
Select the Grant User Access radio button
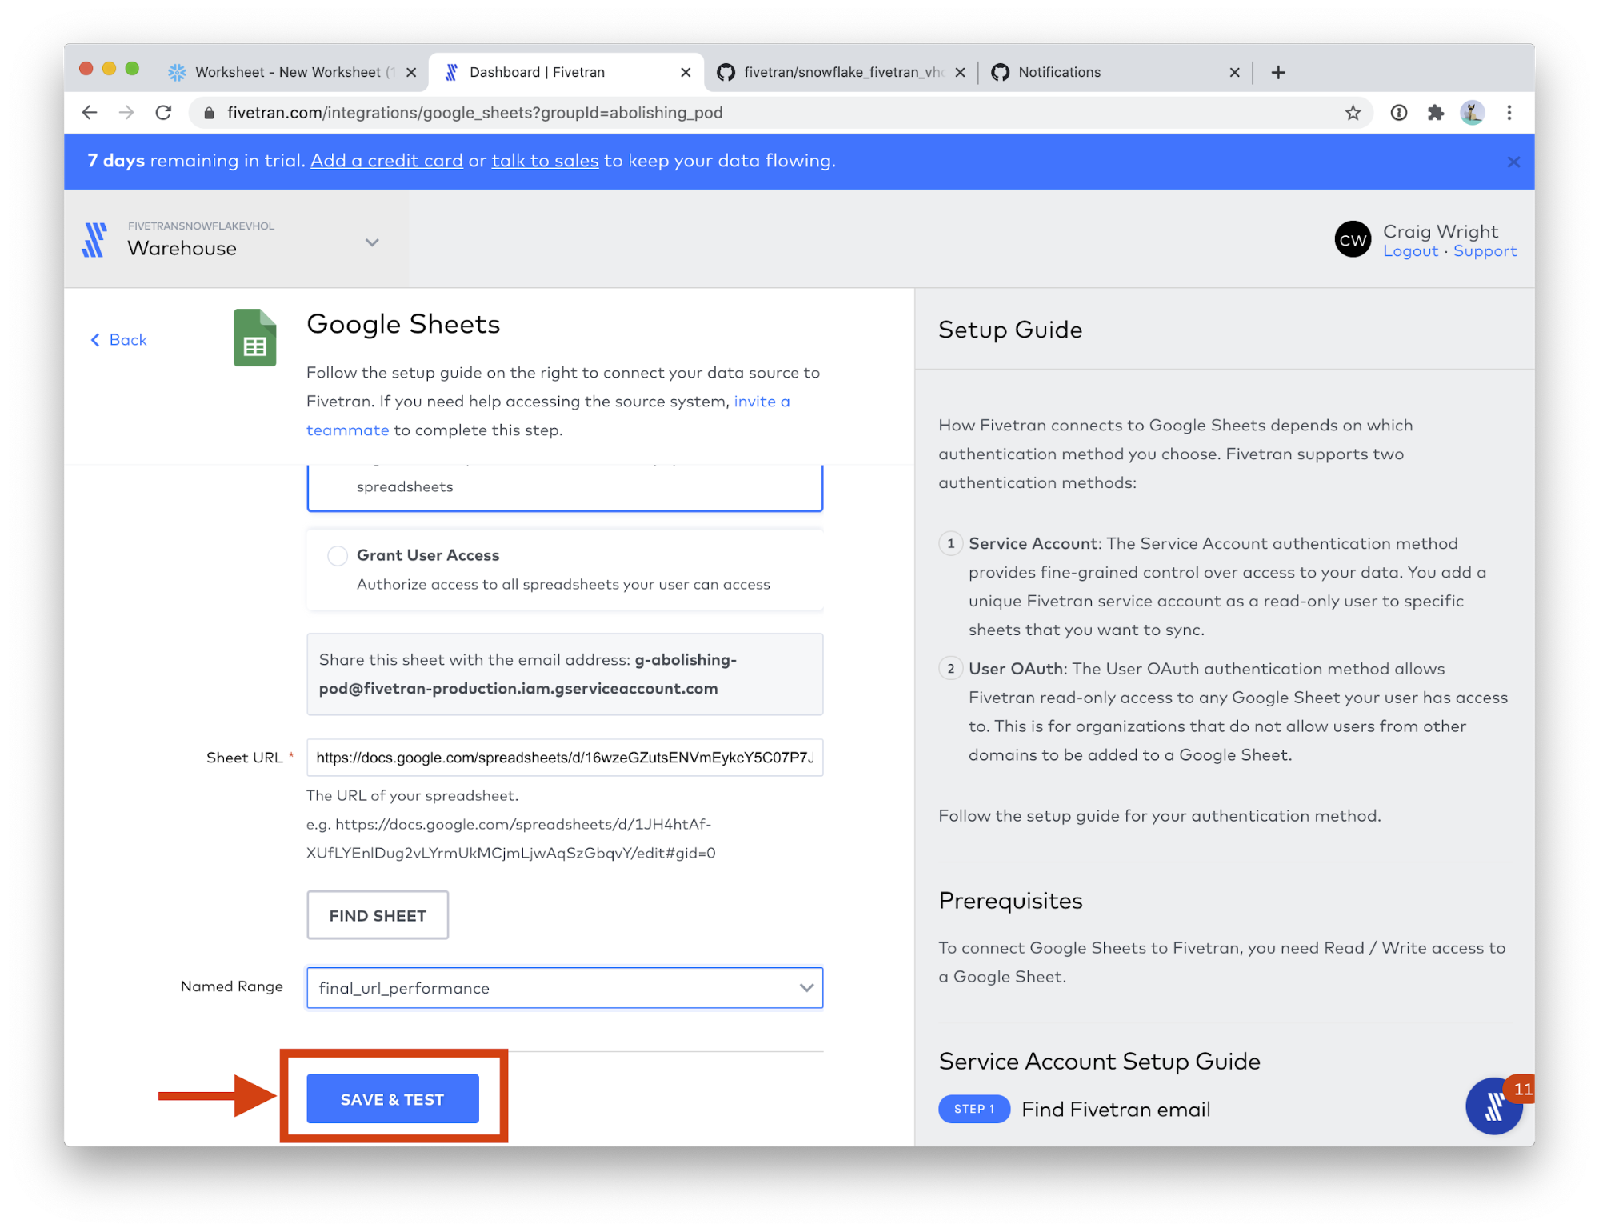(338, 555)
